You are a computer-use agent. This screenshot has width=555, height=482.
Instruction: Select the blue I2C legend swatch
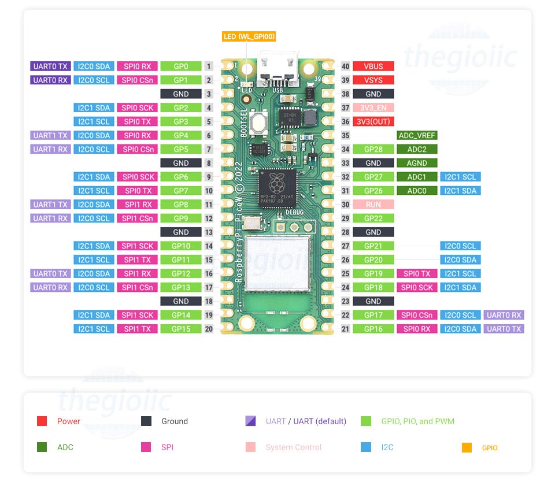(x=365, y=447)
